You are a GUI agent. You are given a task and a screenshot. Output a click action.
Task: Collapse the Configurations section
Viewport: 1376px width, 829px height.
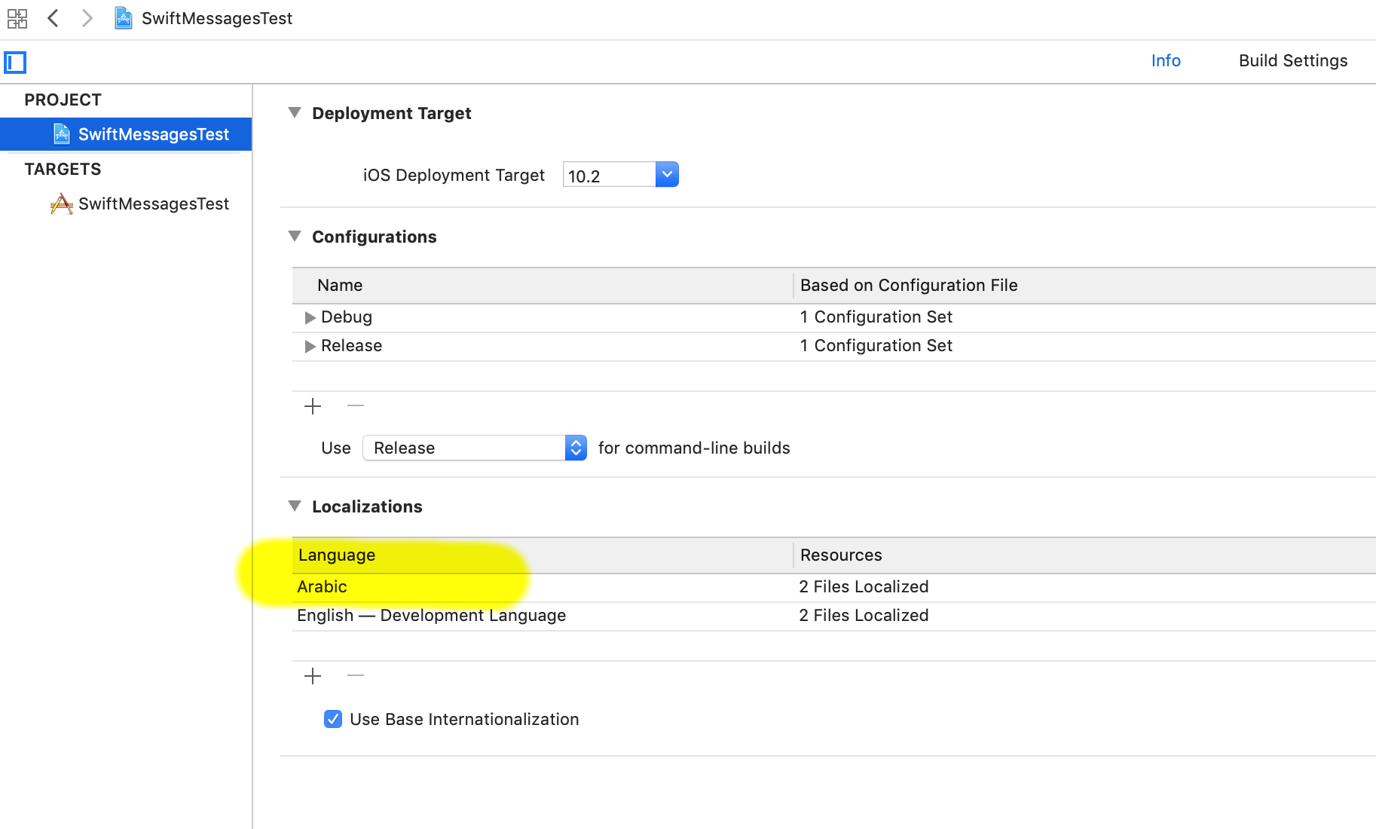coord(295,236)
